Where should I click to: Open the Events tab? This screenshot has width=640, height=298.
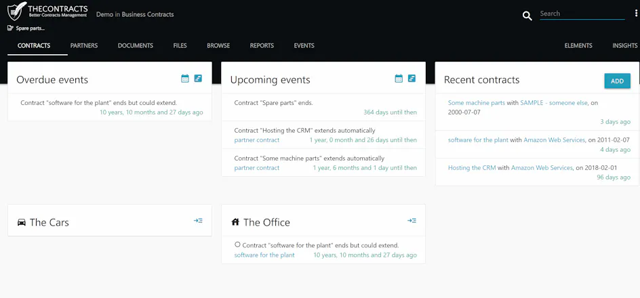pos(304,45)
